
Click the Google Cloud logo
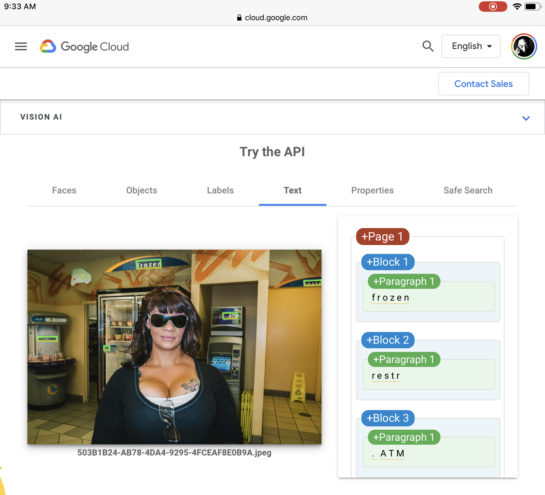point(84,46)
